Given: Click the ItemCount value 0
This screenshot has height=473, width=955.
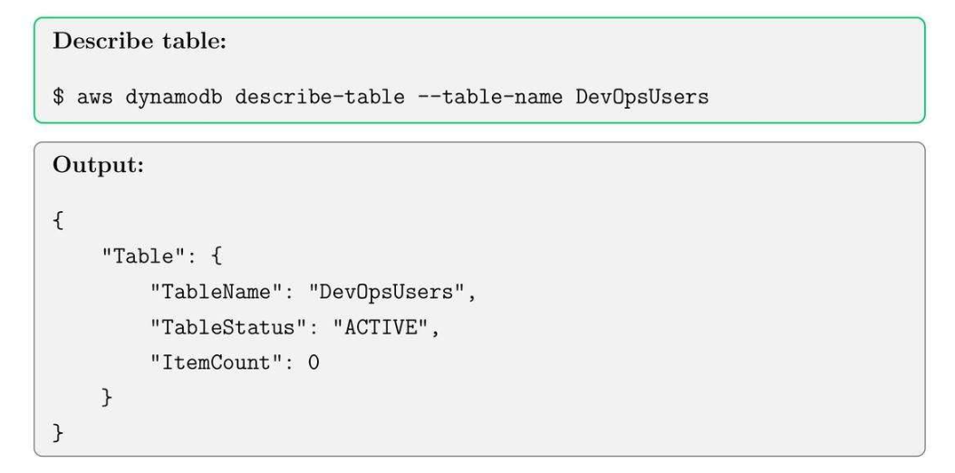Looking at the screenshot, I should (314, 362).
